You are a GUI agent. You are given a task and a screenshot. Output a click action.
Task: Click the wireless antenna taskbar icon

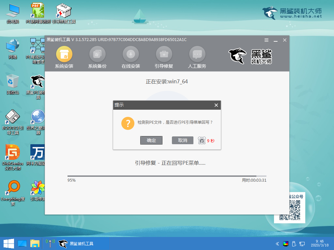tap(50, 243)
